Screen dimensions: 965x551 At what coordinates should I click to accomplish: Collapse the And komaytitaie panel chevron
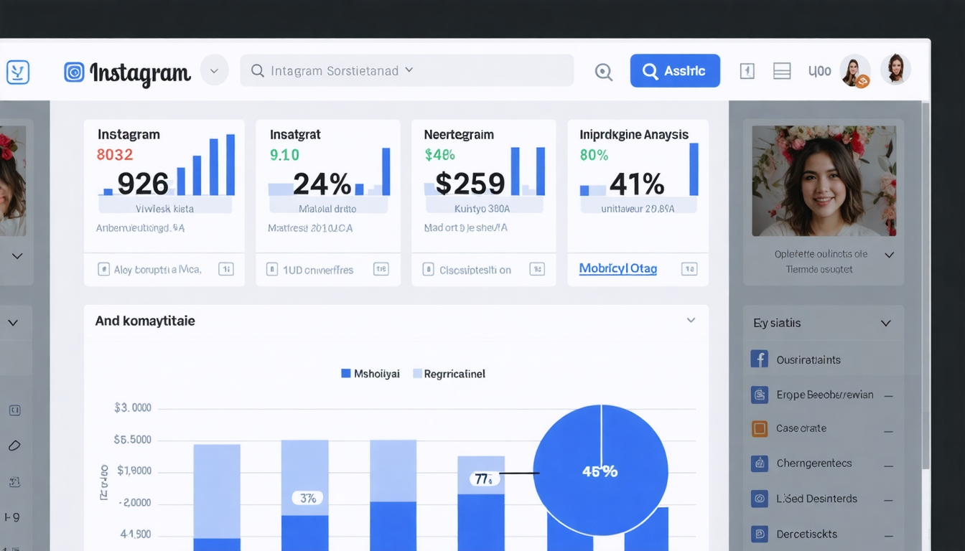click(691, 320)
